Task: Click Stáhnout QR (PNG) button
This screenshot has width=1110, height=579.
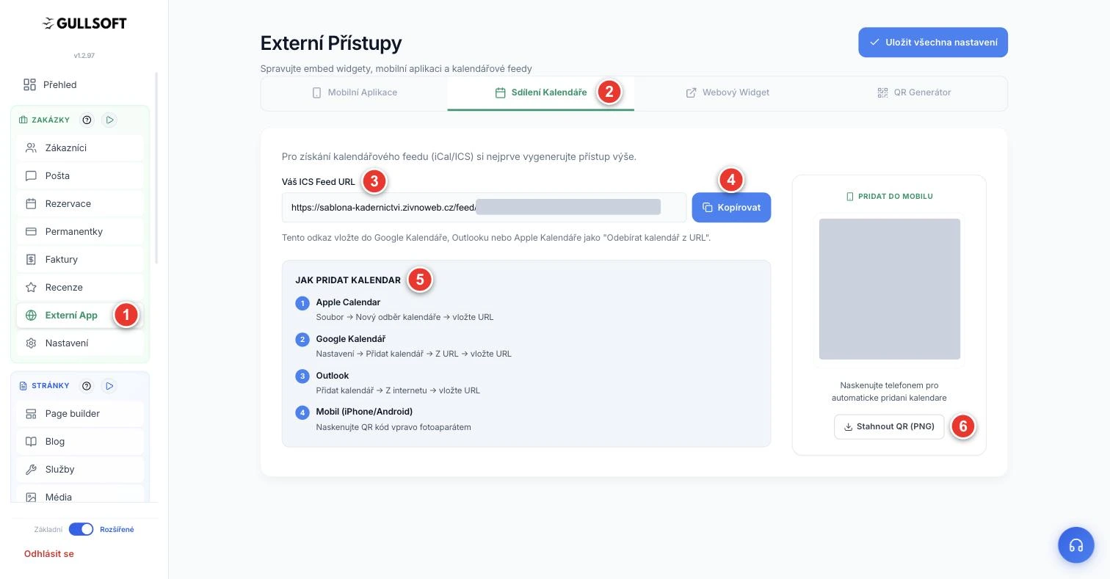Action: (889, 426)
